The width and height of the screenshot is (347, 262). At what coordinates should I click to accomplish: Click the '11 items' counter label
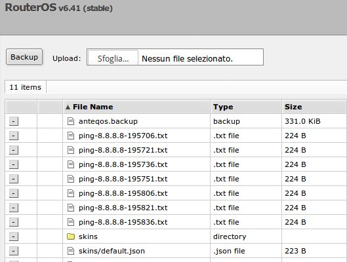click(25, 87)
